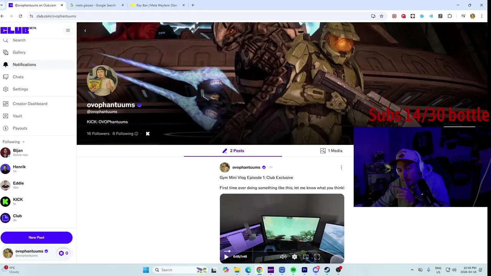Bookmark this page with the star icon
This screenshot has width=491, height=276.
381,16
